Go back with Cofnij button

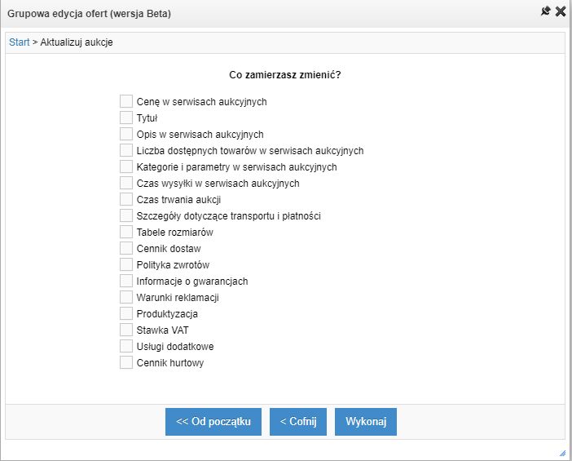pyautogui.click(x=298, y=422)
